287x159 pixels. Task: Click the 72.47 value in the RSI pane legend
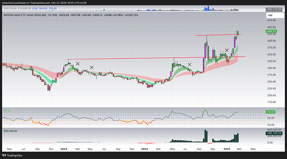pos(7,111)
